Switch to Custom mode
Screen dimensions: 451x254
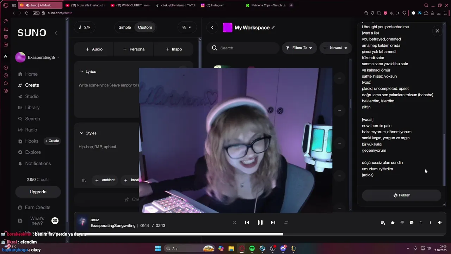click(145, 27)
